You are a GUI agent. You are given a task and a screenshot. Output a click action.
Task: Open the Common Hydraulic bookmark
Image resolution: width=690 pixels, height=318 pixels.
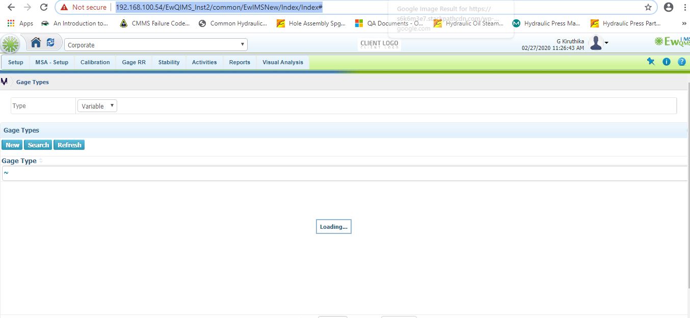[x=233, y=23]
